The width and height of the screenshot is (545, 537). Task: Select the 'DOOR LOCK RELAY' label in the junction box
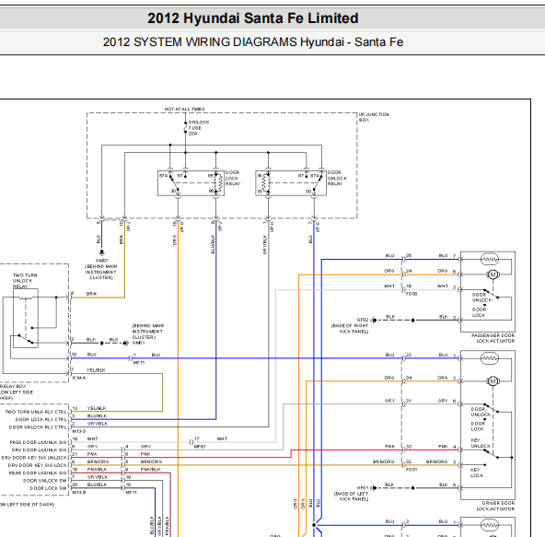pos(233,178)
